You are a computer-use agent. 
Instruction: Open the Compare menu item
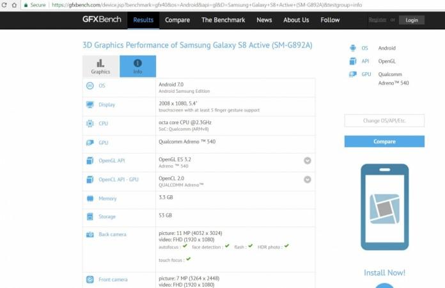tap(177, 20)
